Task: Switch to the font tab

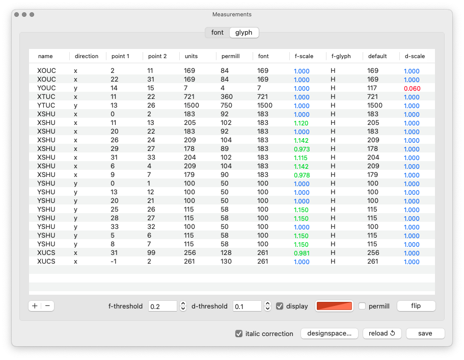Action: [217, 33]
